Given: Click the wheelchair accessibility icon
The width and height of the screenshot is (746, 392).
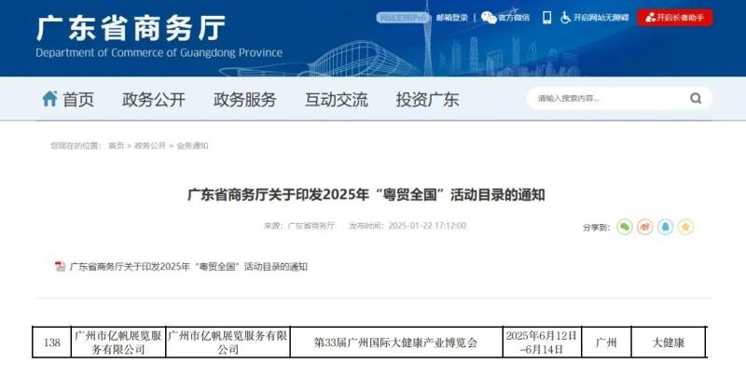Looking at the screenshot, I should [x=566, y=18].
